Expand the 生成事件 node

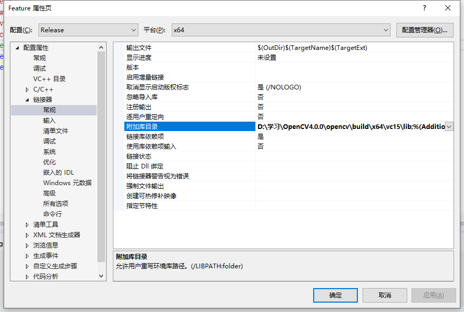click(27, 256)
